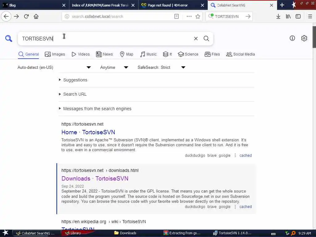Open the browser hamburger menu
Screen dimensions: 316x237
pyautogui.click(x=310, y=16)
